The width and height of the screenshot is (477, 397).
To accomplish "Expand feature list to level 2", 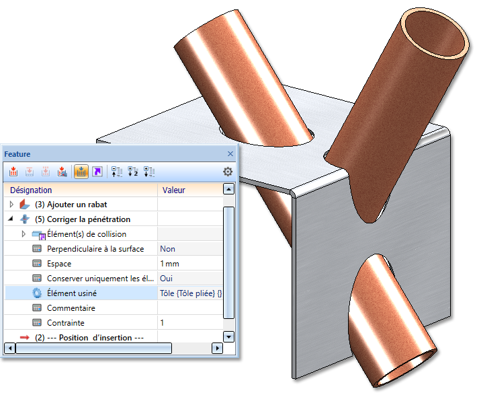I will pos(133,172).
